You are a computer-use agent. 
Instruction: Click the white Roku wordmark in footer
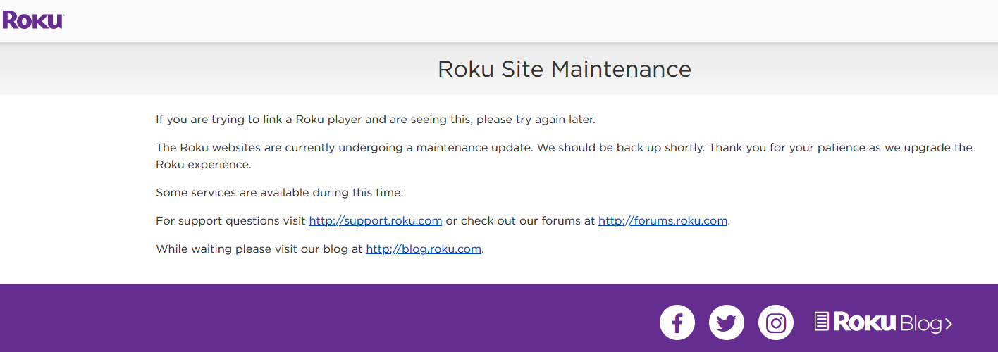[865, 322]
